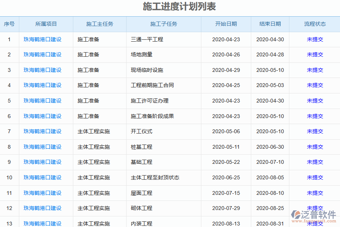Image resolution: width=340 pixels, height=227 pixels.
Task: Click the date 2020-04-23 in row 1
Action: coord(226,39)
